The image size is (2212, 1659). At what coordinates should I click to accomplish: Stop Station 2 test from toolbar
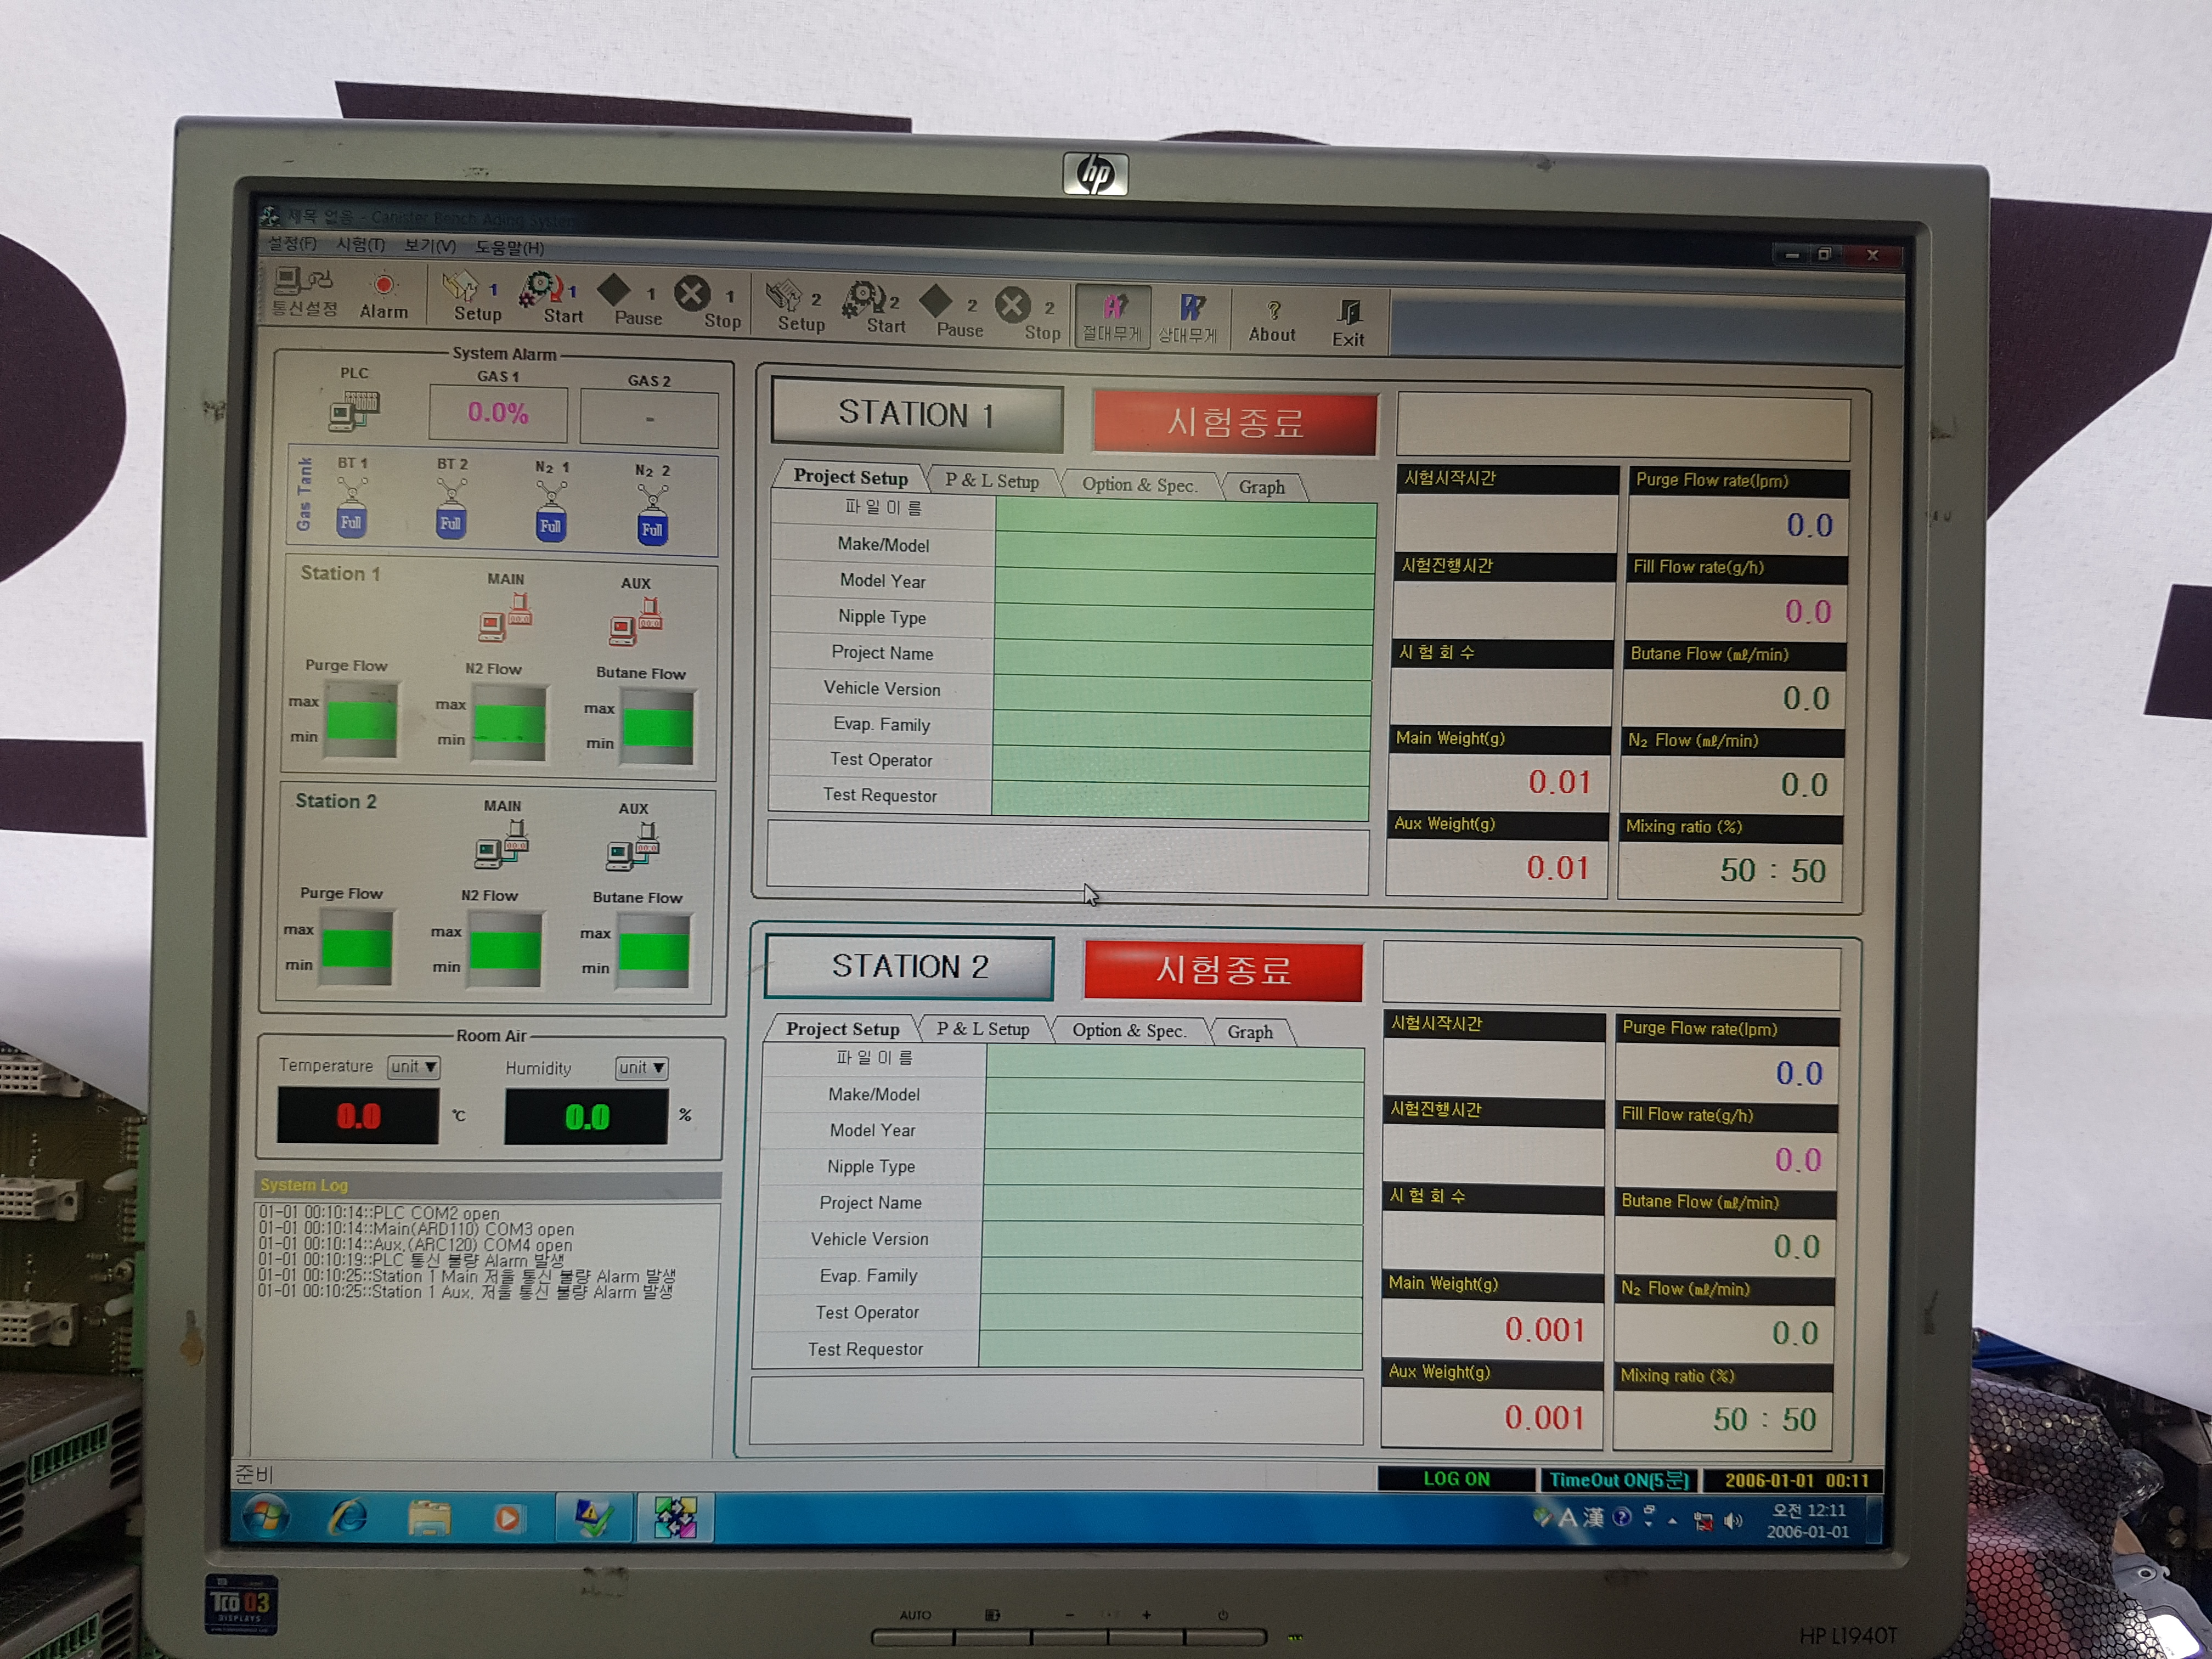pos(1029,315)
